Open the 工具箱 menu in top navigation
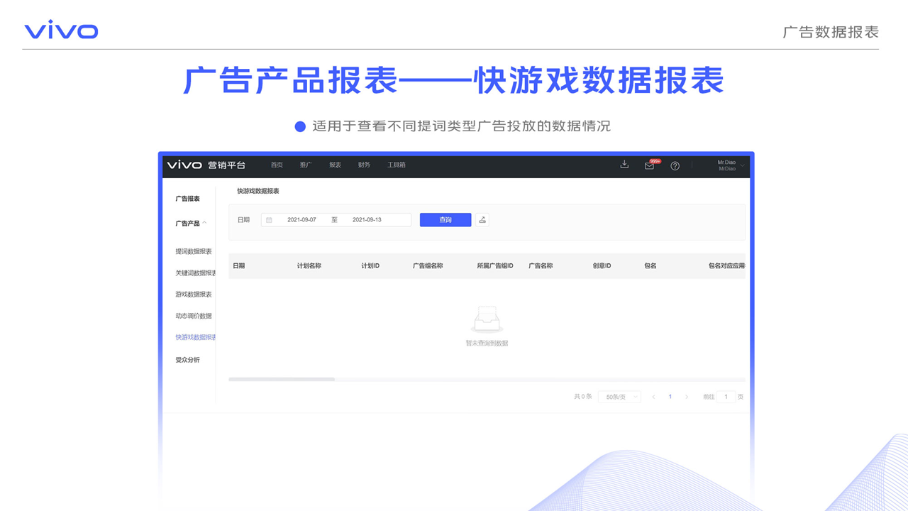Image resolution: width=908 pixels, height=511 pixels. tap(396, 165)
